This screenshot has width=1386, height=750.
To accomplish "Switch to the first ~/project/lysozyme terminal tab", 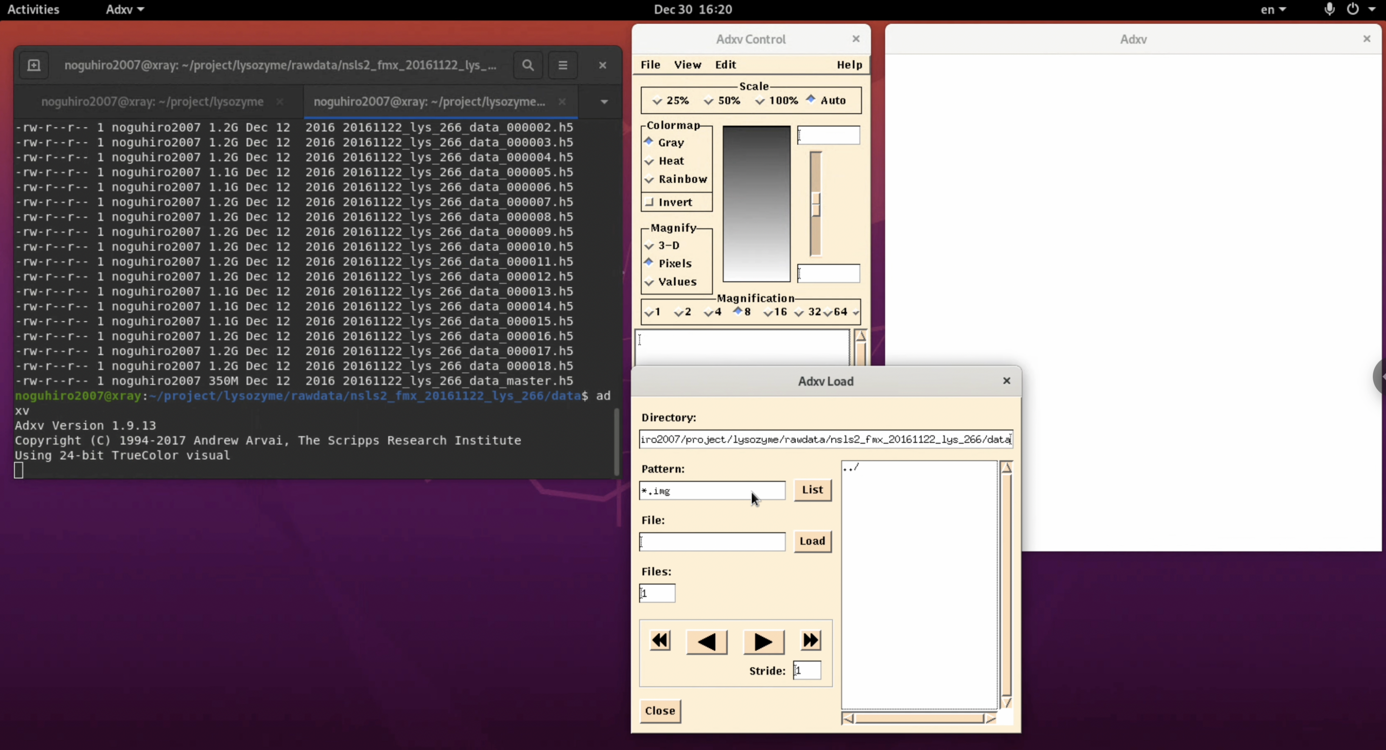I will tap(152, 102).
